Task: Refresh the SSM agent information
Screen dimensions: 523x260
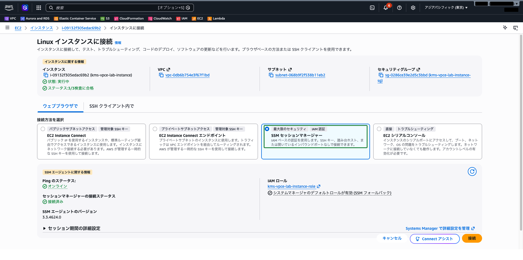Action: [472, 172]
